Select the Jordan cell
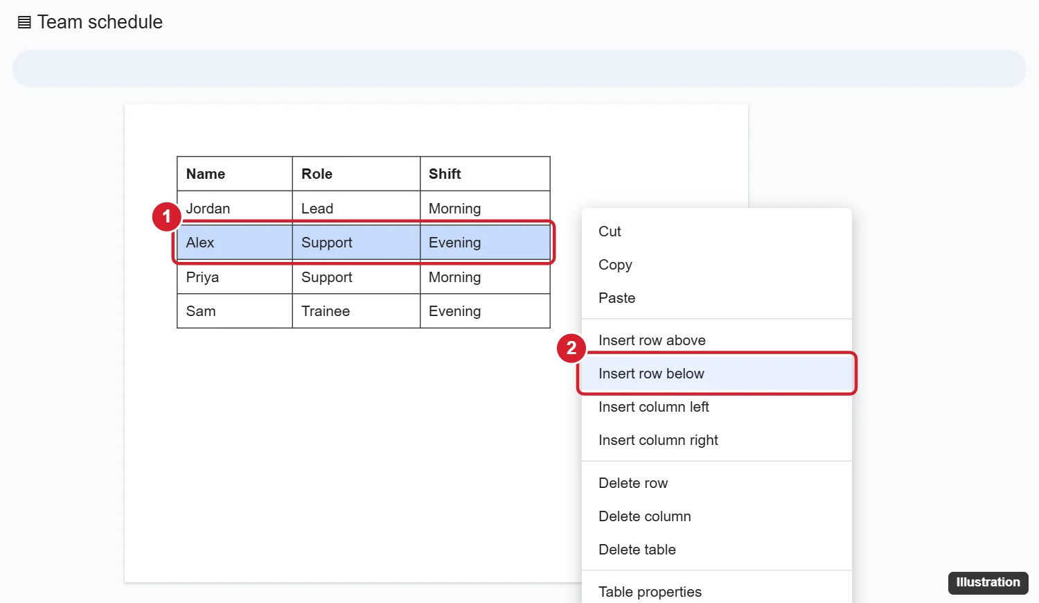The image size is (1039, 603). (x=235, y=209)
